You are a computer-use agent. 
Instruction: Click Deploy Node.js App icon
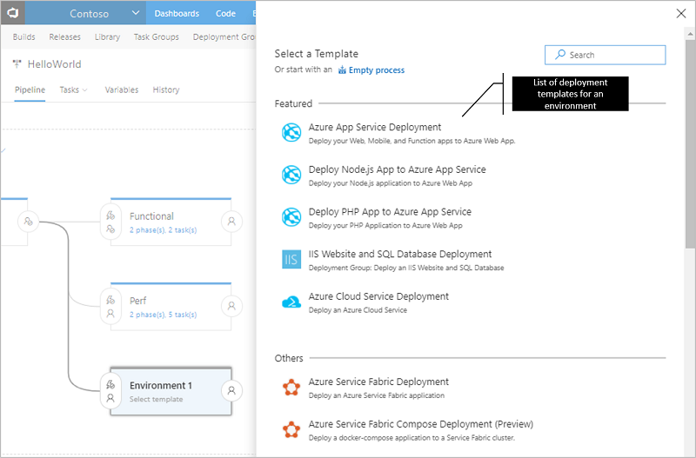pyautogui.click(x=291, y=175)
